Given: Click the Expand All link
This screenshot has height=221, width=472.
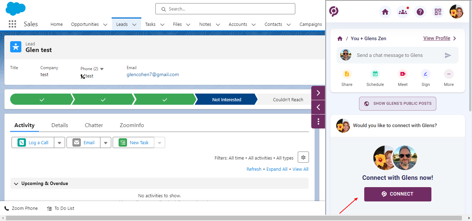Looking at the screenshot, I should 277,169.
